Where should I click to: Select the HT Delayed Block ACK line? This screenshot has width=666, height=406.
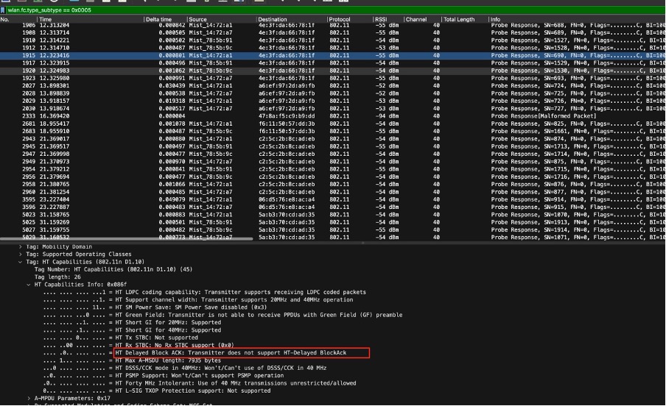pos(194,353)
